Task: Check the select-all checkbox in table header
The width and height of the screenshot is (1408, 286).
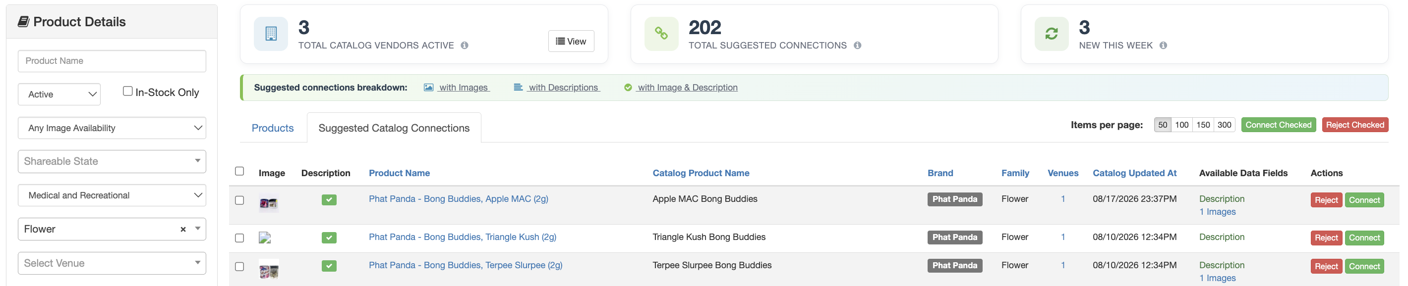Action: point(239,171)
